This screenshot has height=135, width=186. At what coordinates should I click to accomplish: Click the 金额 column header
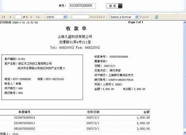click(x=147, y=112)
